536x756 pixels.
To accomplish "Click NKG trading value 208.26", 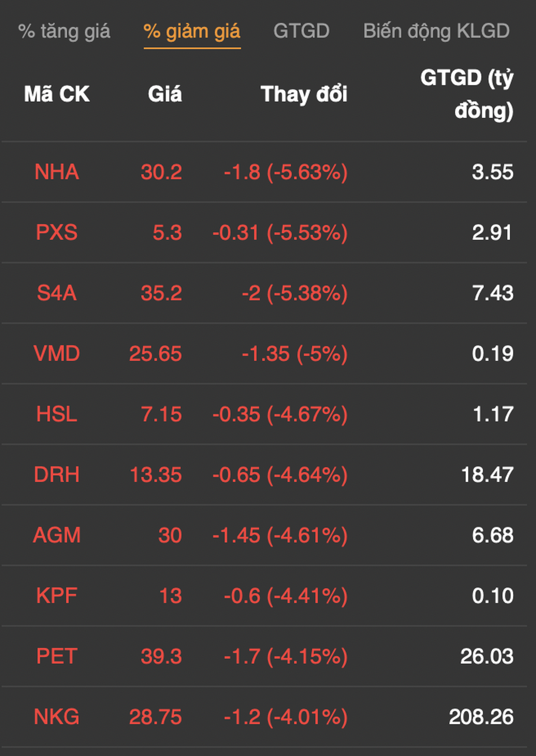I will (481, 717).
